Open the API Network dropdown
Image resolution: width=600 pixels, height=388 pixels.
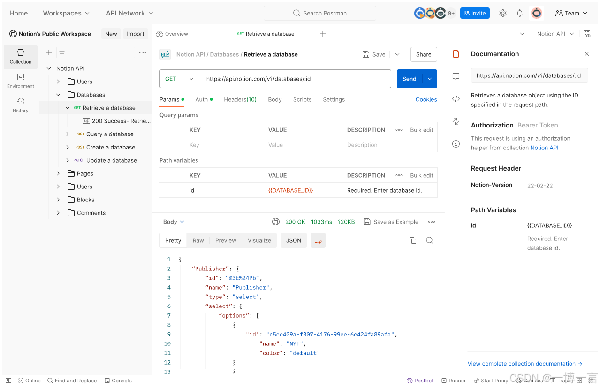[x=129, y=13]
